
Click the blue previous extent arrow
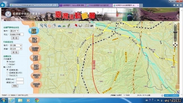tap(59, 26)
